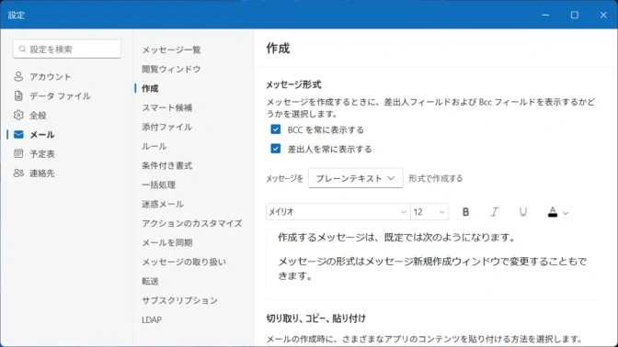This screenshot has height=347, width=618.
Task: Open the font color dropdown arrow
Action: (566, 213)
